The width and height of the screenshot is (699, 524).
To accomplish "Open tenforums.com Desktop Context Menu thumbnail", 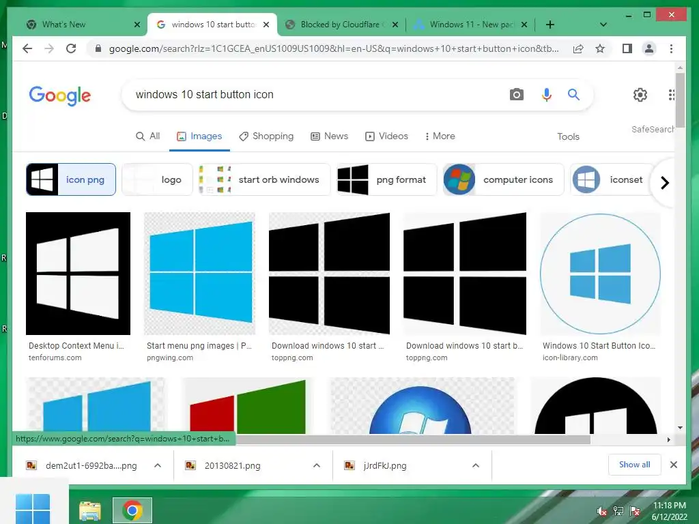I will [78, 274].
